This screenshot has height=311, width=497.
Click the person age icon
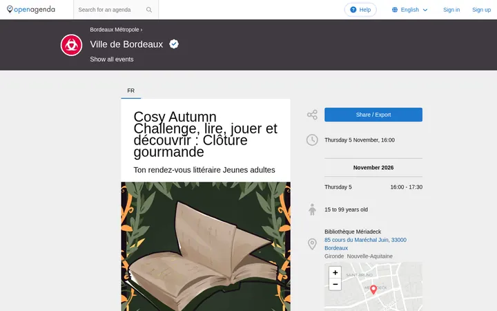pyautogui.click(x=312, y=209)
